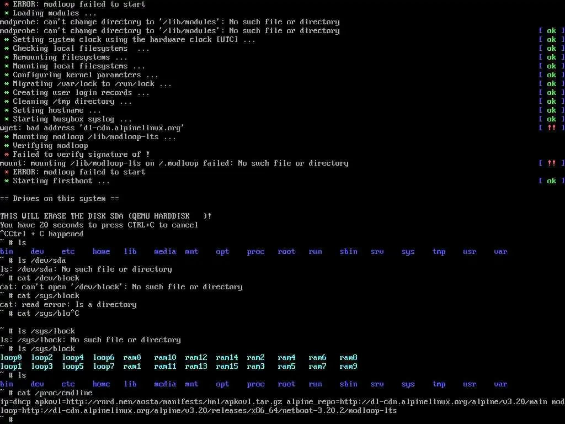Click the 'ram4' device name
This screenshot has height=424, width=565.
pyautogui.click(x=287, y=358)
